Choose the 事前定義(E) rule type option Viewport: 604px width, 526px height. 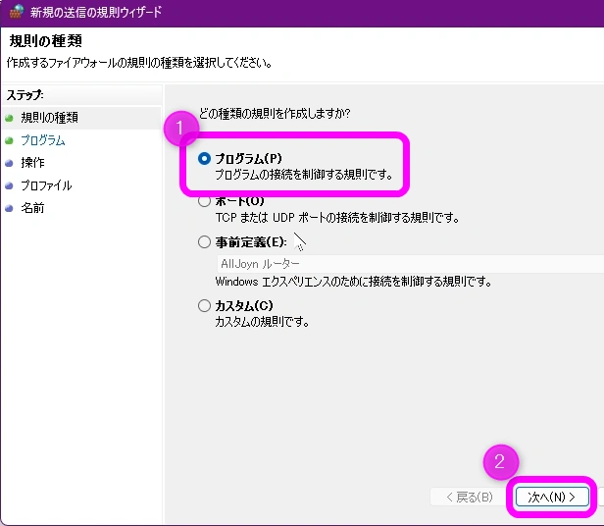204,242
